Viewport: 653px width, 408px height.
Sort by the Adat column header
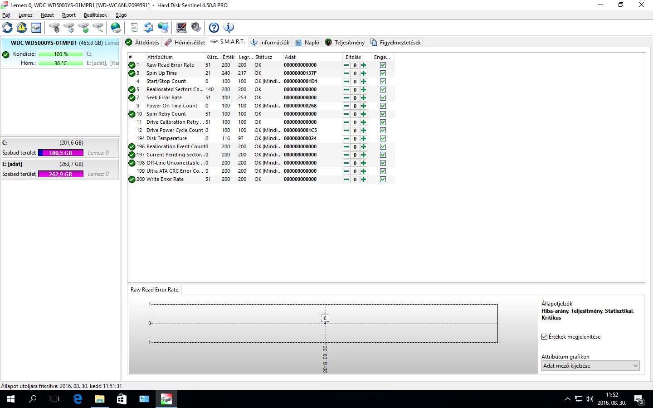(312, 57)
